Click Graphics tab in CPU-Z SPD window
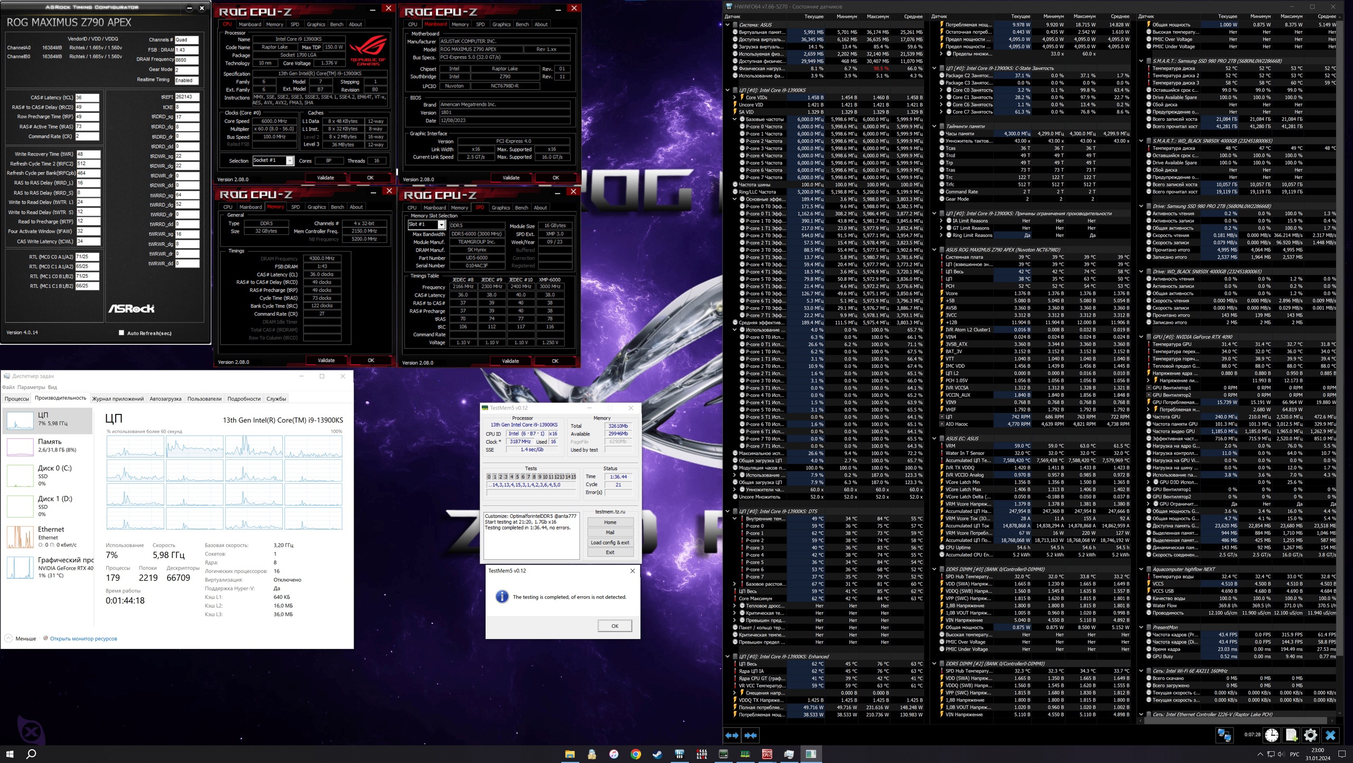Screen dimensions: 1353x763 click(501, 208)
